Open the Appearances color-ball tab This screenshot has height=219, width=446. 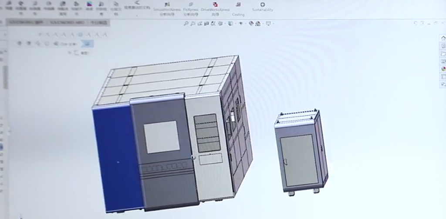[x=443, y=69]
